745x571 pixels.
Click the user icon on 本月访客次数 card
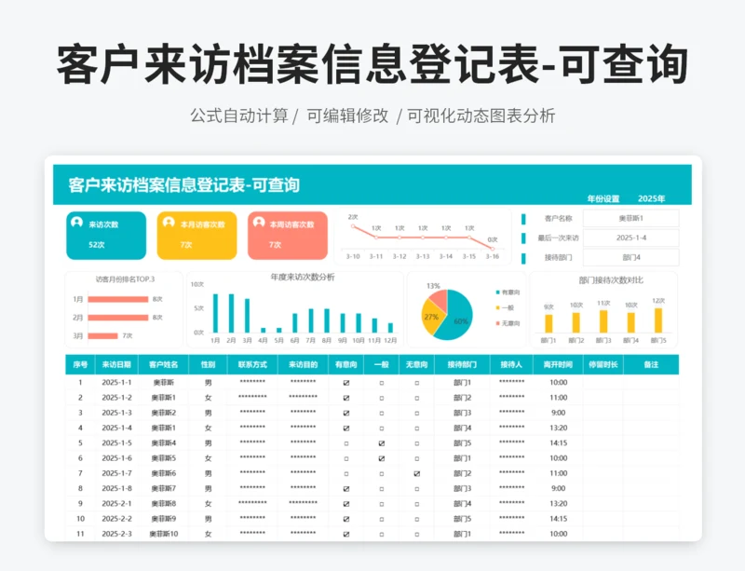tap(169, 222)
